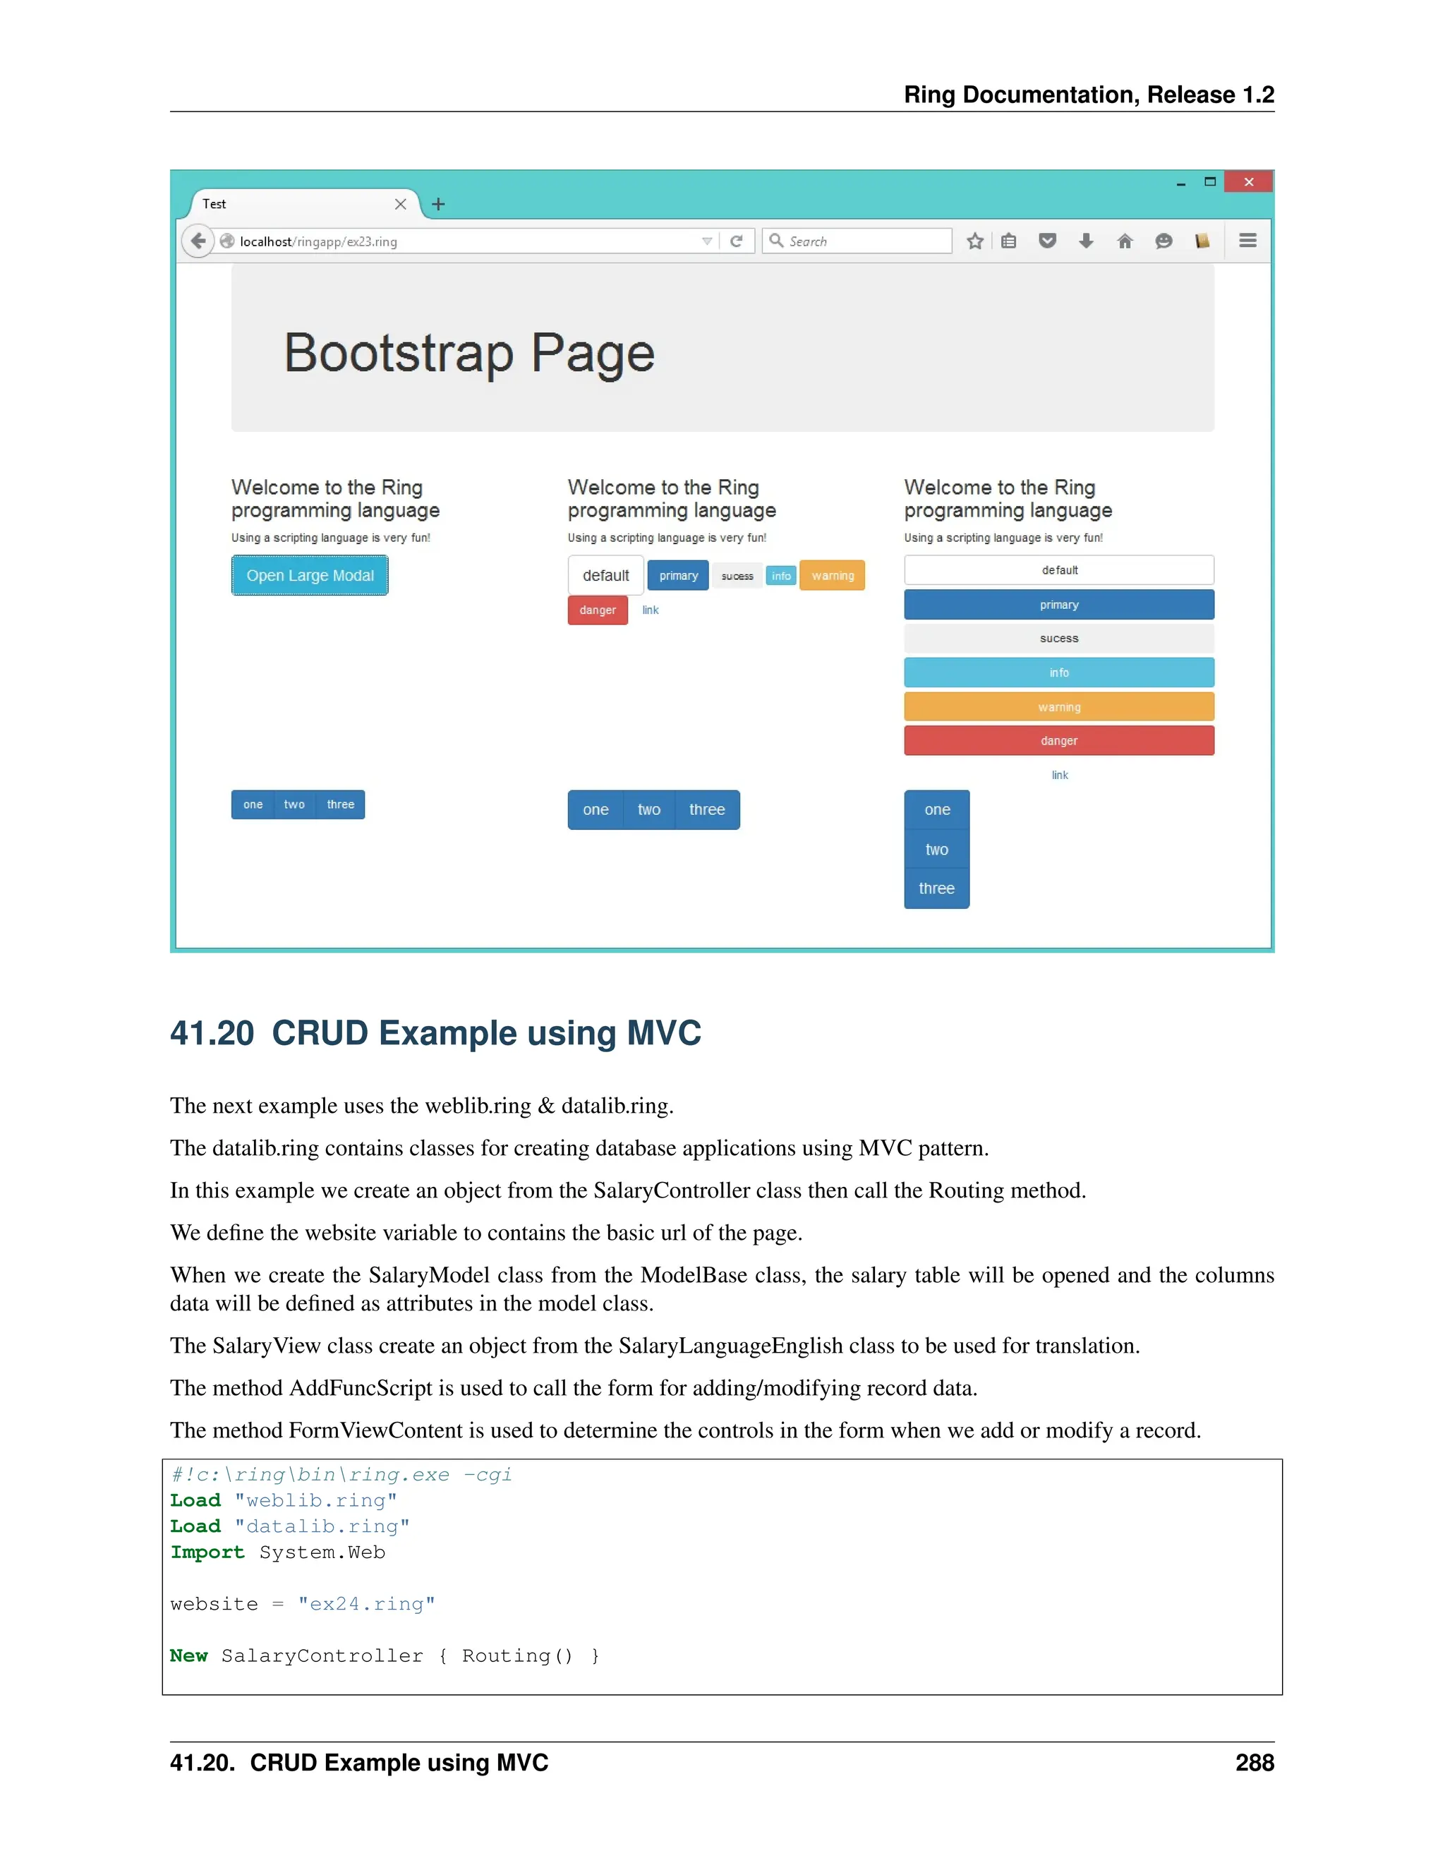Expand the URL bar history dropdown arrow

pos(706,241)
